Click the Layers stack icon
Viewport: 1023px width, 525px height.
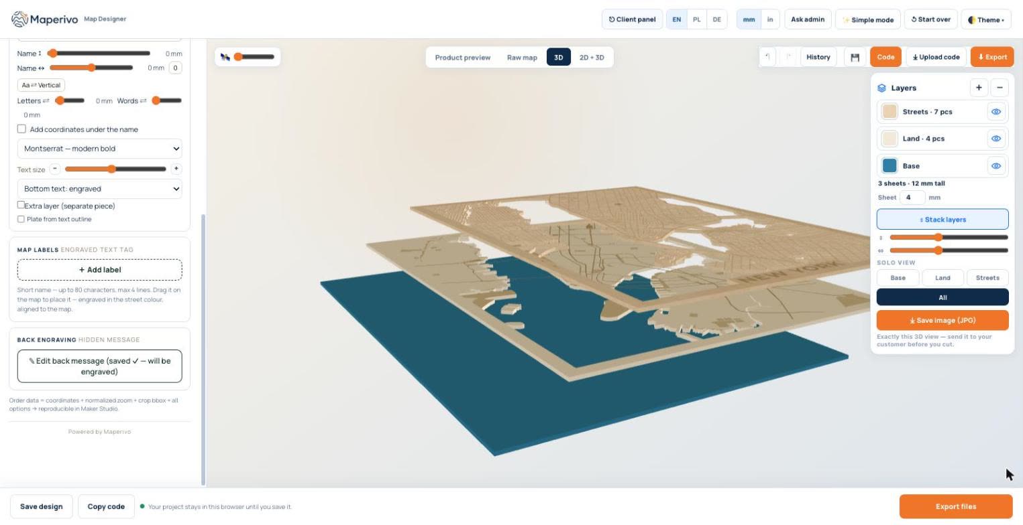[x=882, y=88]
